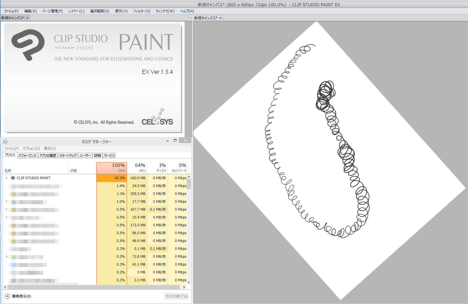Click the Task Manager title bar icon
This screenshot has height=304, width=468.
5,142
